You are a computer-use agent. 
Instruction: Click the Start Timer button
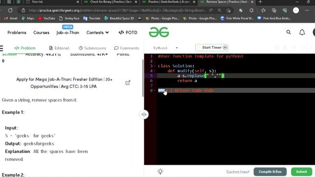pos(212,48)
